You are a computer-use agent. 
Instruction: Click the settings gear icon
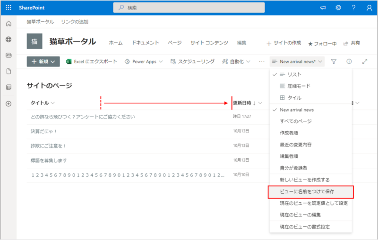[338, 8]
